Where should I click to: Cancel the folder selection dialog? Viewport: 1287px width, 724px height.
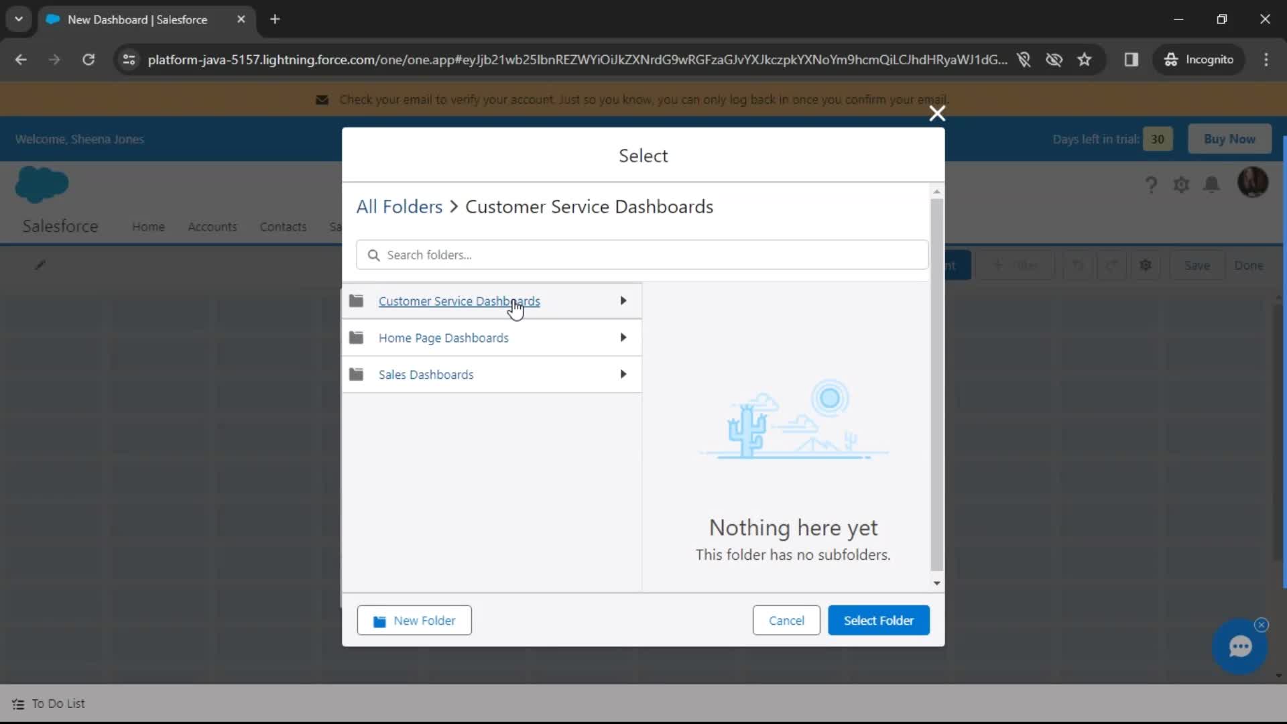click(786, 620)
